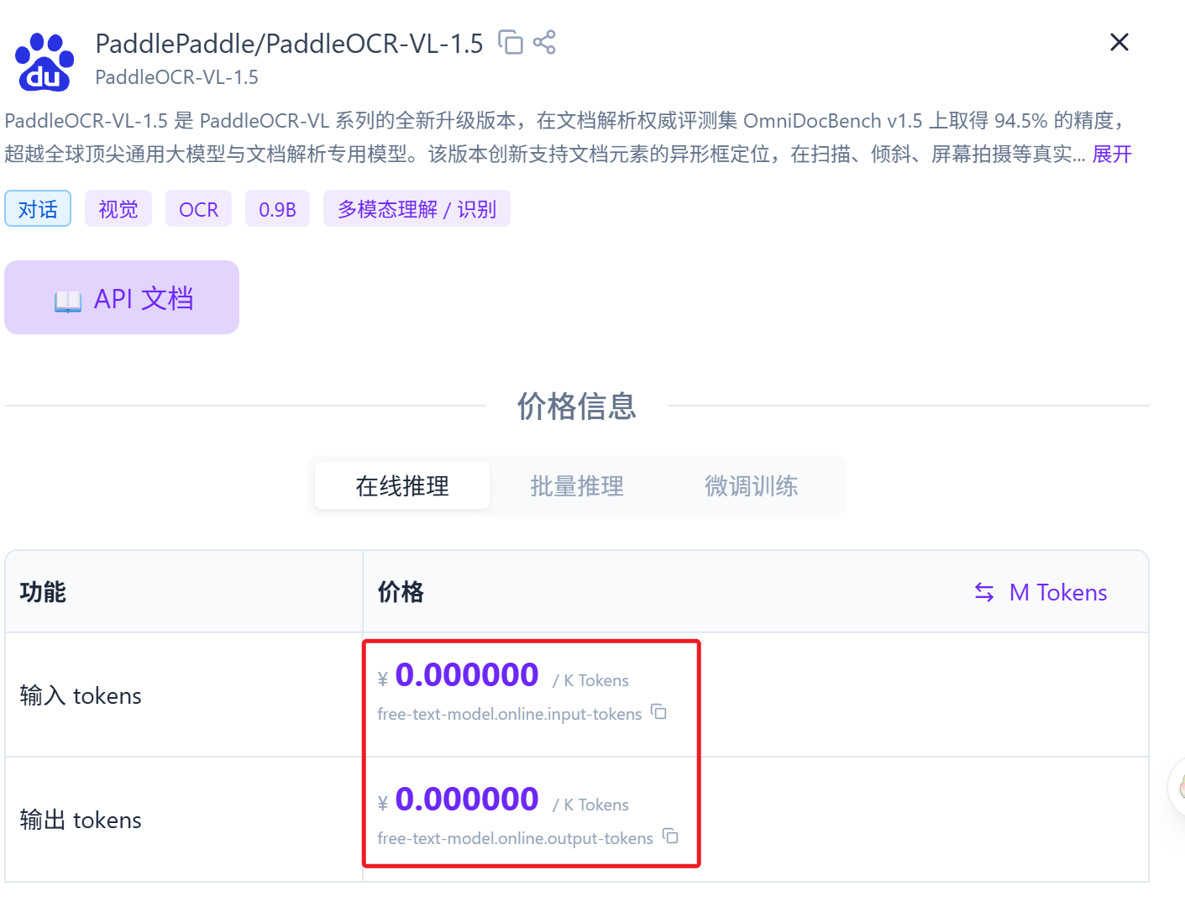Open the API 文档 button
The width and height of the screenshot is (1185, 923).
[122, 297]
